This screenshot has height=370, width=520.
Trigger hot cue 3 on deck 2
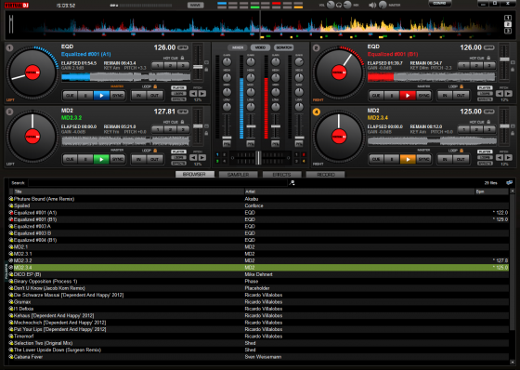(x=489, y=65)
